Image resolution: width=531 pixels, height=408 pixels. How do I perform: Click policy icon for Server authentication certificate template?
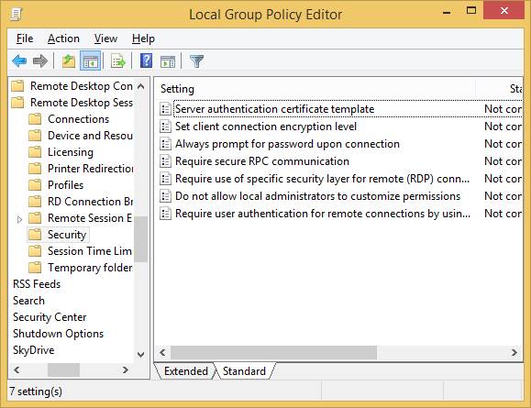click(165, 109)
